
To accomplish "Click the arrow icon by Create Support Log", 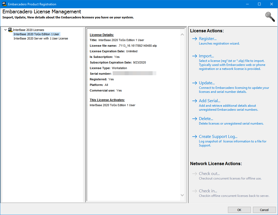I will coord(194,137).
